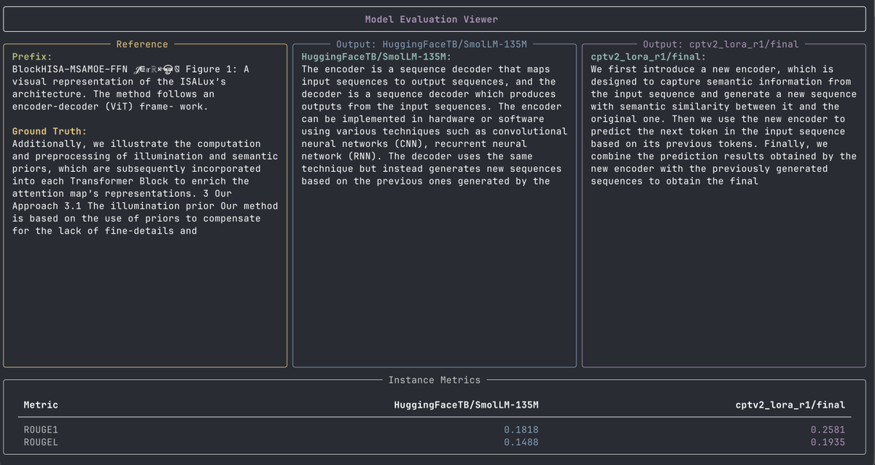Select the 'Output: HuggingFaceTB/SmolLM-135M' panel title

[x=432, y=44]
